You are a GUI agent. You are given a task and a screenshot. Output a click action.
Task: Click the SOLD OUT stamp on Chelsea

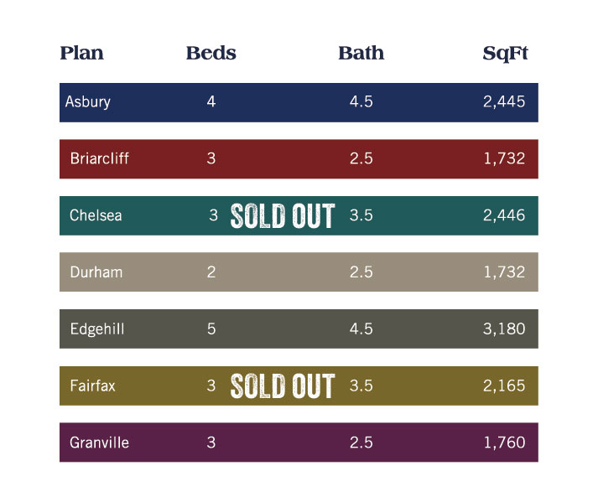point(283,215)
